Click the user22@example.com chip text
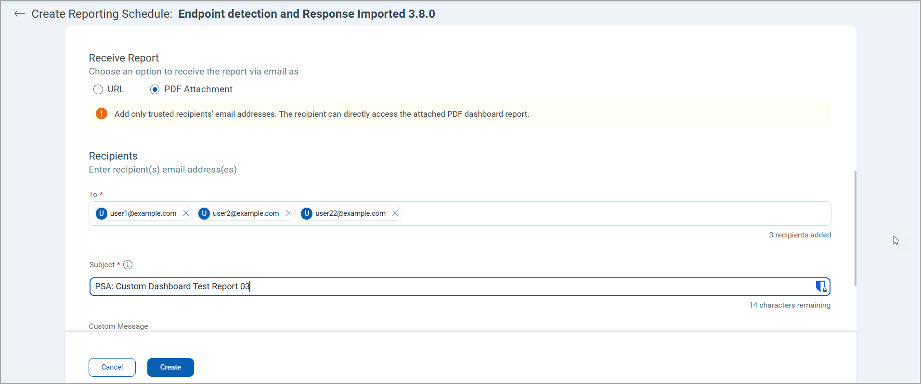Image resolution: width=921 pixels, height=384 pixels. pos(350,213)
